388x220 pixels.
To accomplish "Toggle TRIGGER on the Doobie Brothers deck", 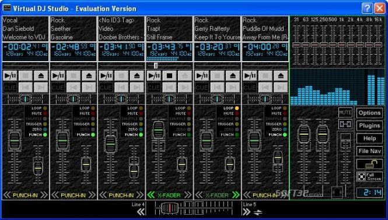I will click(x=141, y=124).
